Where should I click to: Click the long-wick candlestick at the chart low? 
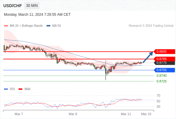coord(106,70)
